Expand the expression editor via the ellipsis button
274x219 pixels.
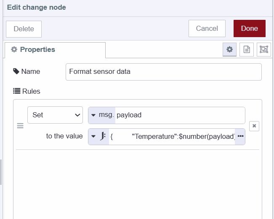(x=240, y=136)
